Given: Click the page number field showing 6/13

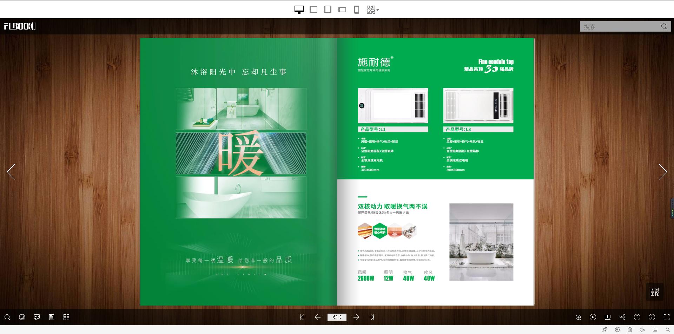Looking at the screenshot, I should click(x=337, y=317).
